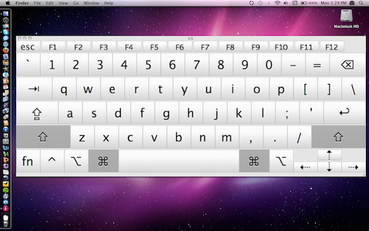
Task: Click the F1 function key
Action: pyautogui.click(x=53, y=46)
